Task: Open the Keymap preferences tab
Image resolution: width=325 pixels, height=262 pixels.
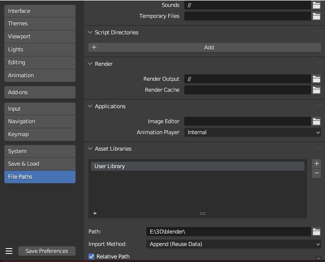Action: click(x=40, y=134)
